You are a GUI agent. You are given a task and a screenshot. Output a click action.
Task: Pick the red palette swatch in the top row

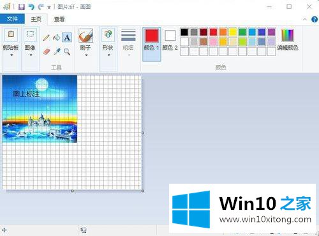213,32
